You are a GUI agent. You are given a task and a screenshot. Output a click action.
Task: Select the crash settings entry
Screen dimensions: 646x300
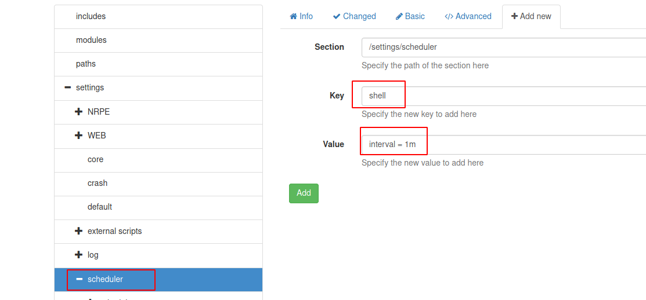(x=98, y=183)
